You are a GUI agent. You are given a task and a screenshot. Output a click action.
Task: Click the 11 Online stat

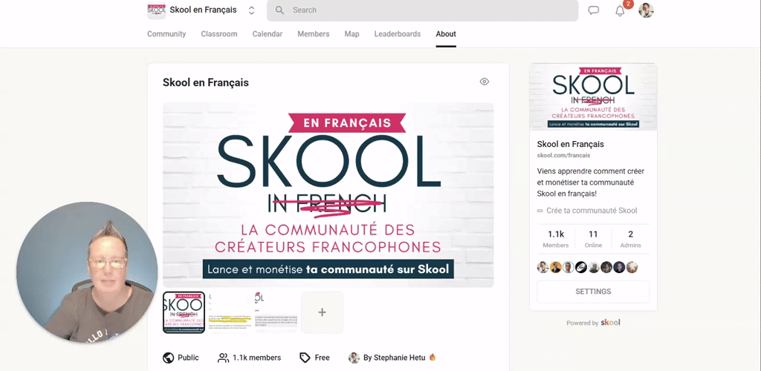click(593, 239)
